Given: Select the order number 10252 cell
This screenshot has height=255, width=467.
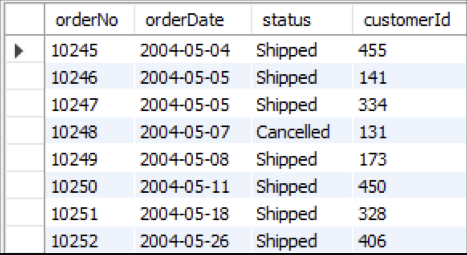Looking at the screenshot, I should point(89,240).
